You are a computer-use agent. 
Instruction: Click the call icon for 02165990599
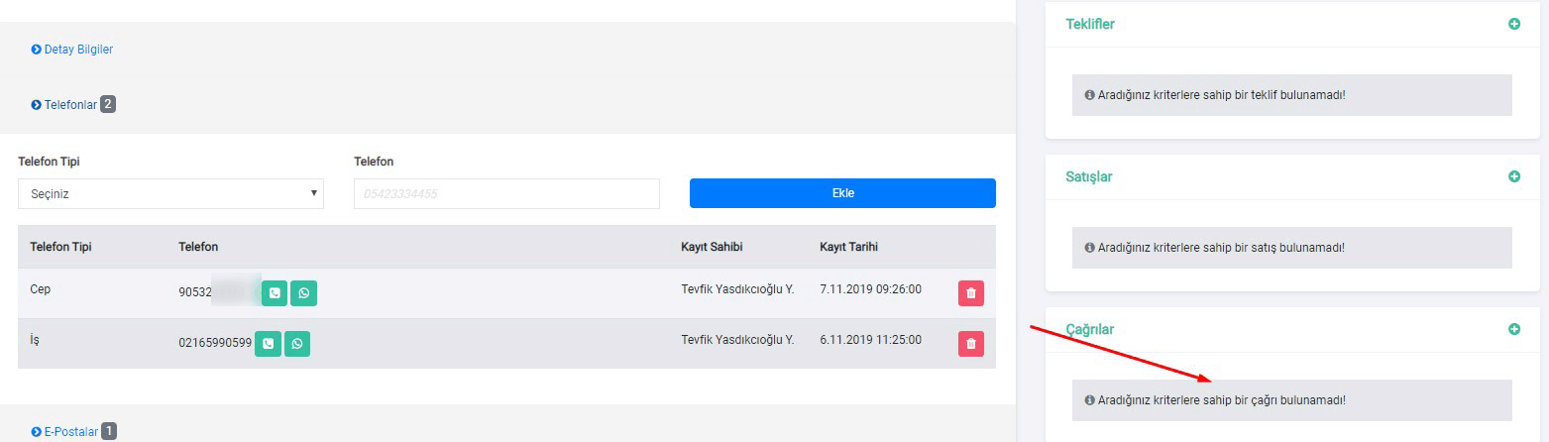pyautogui.click(x=268, y=344)
